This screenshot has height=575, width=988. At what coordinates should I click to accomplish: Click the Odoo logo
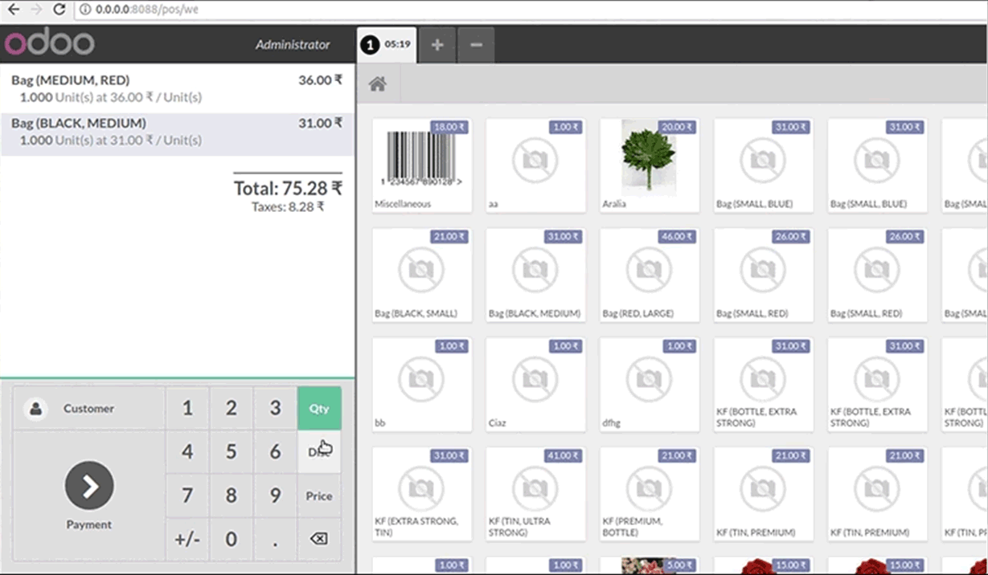pyautogui.click(x=50, y=43)
